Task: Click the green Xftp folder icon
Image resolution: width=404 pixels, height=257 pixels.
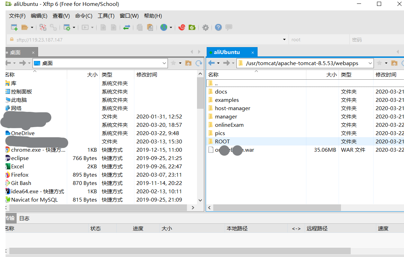Action: tap(192, 27)
